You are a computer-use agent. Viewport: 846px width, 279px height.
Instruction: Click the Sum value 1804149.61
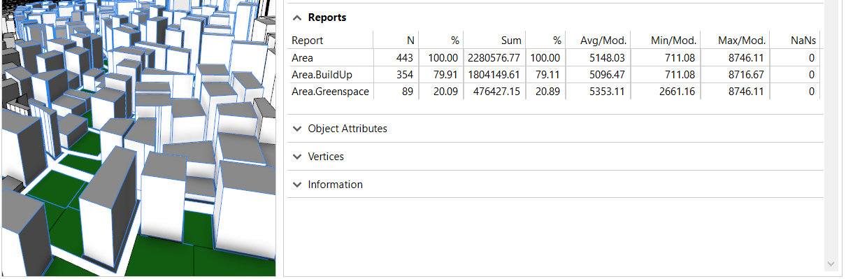pos(494,74)
